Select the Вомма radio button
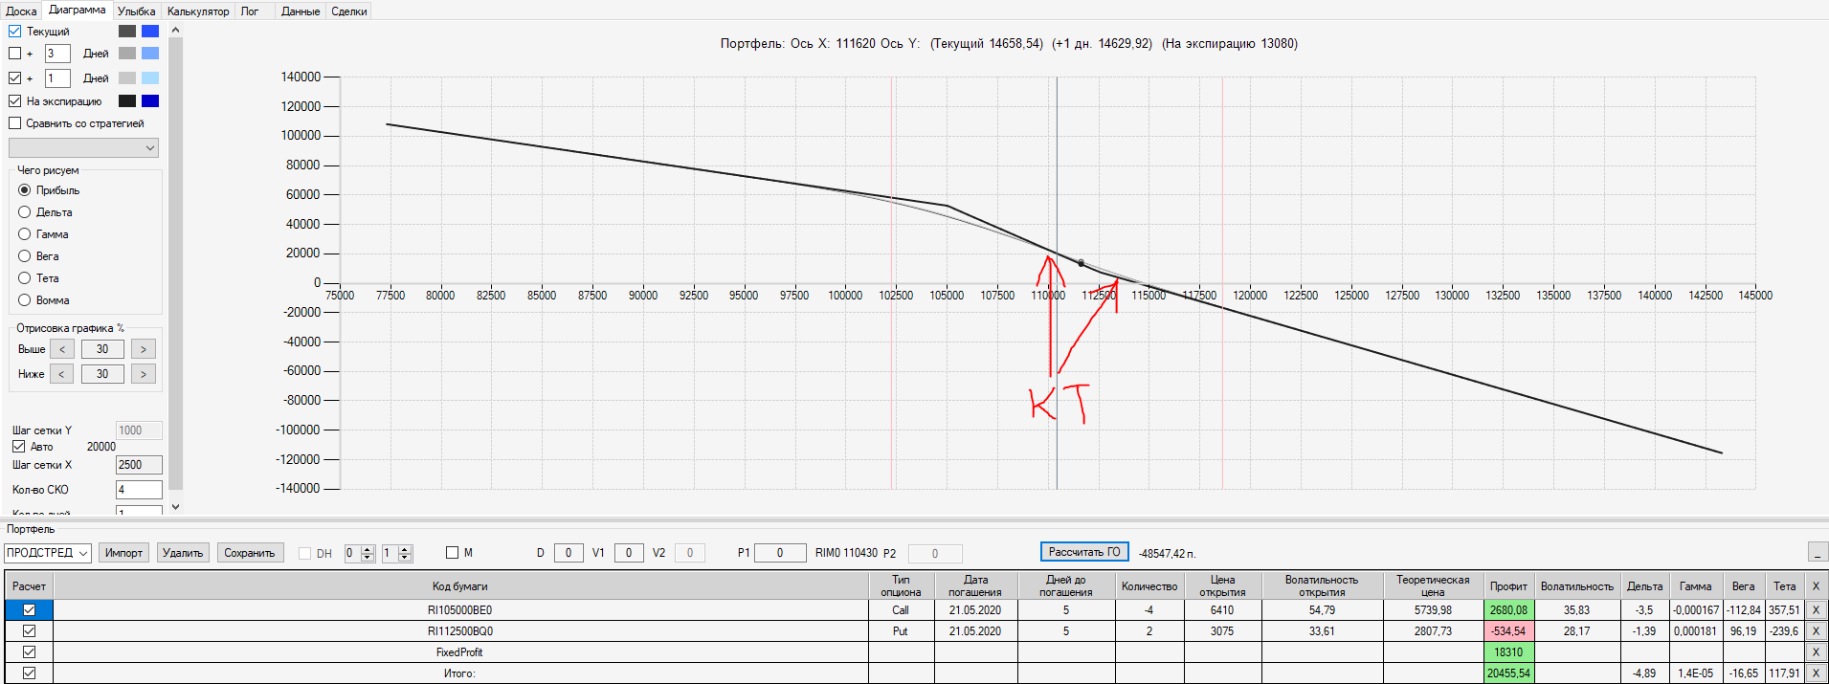The image size is (1829, 684). coord(25,300)
